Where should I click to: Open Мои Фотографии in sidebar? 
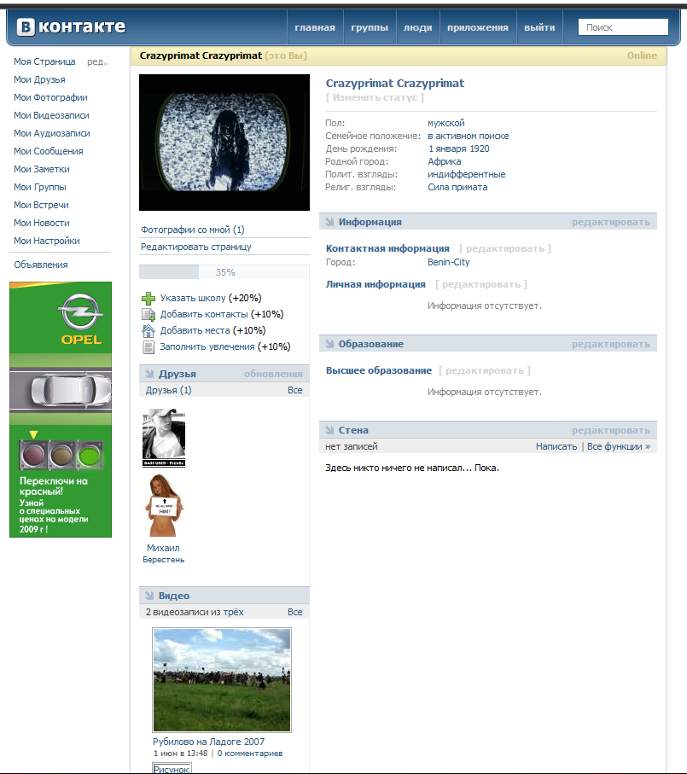point(50,97)
